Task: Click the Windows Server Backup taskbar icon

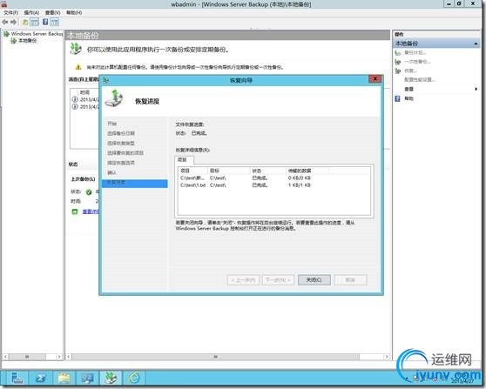Action: pos(111,378)
